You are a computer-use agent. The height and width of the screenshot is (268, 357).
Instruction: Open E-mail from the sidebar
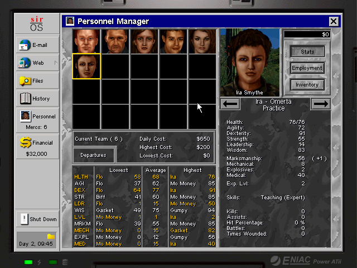[37, 45]
